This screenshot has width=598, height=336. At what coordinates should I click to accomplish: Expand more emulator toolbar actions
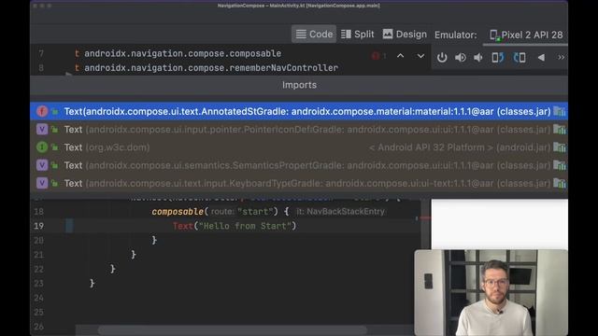pos(561,58)
